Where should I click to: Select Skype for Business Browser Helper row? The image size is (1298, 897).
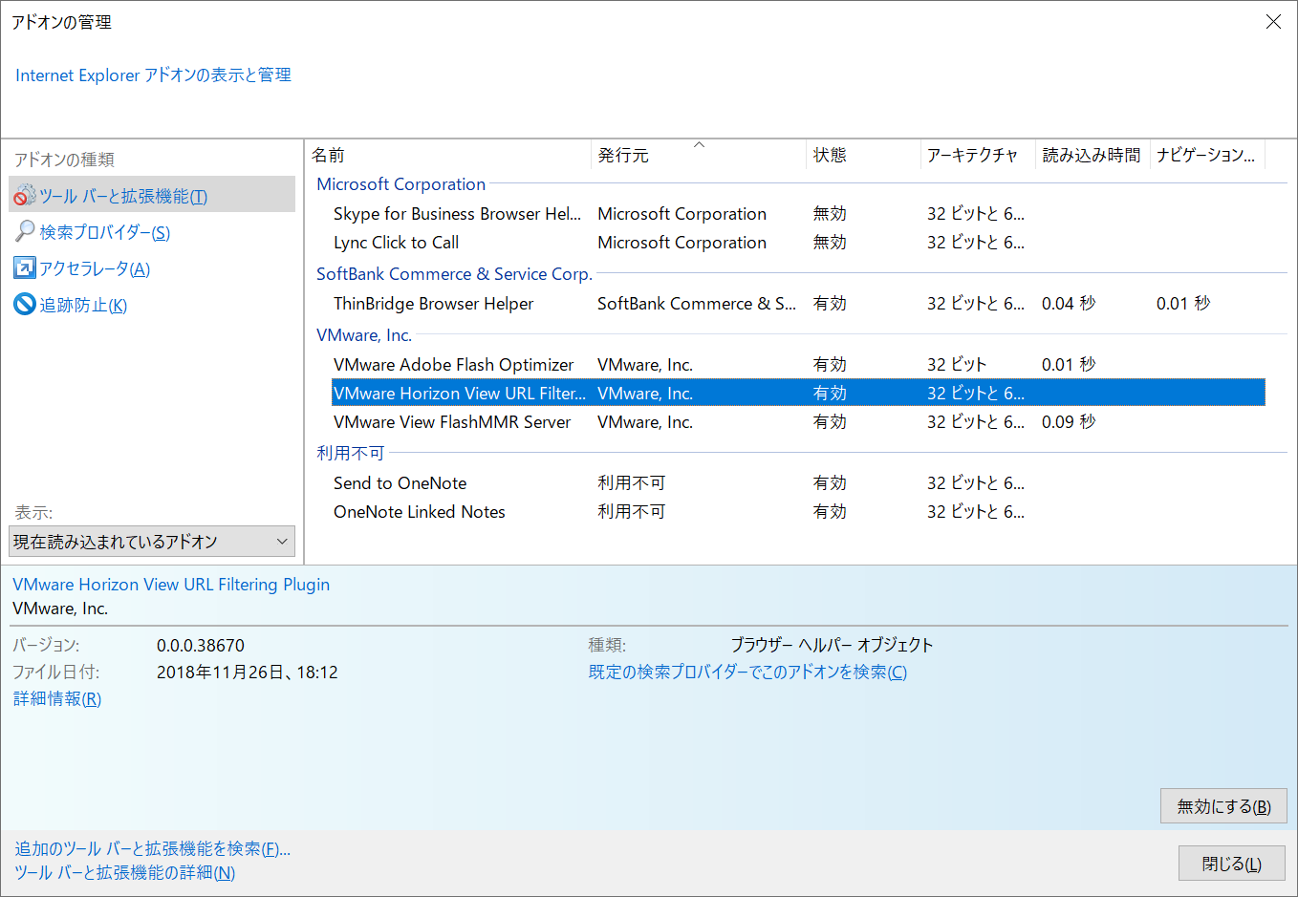tap(798, 214)
